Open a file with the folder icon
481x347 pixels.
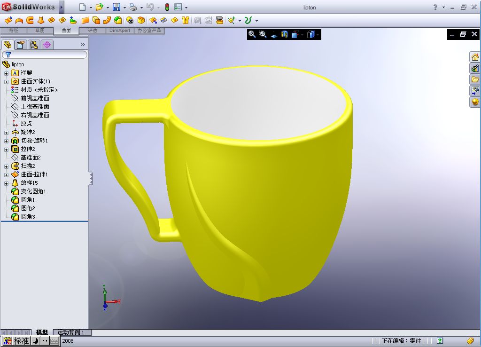[x=99, y=7]
